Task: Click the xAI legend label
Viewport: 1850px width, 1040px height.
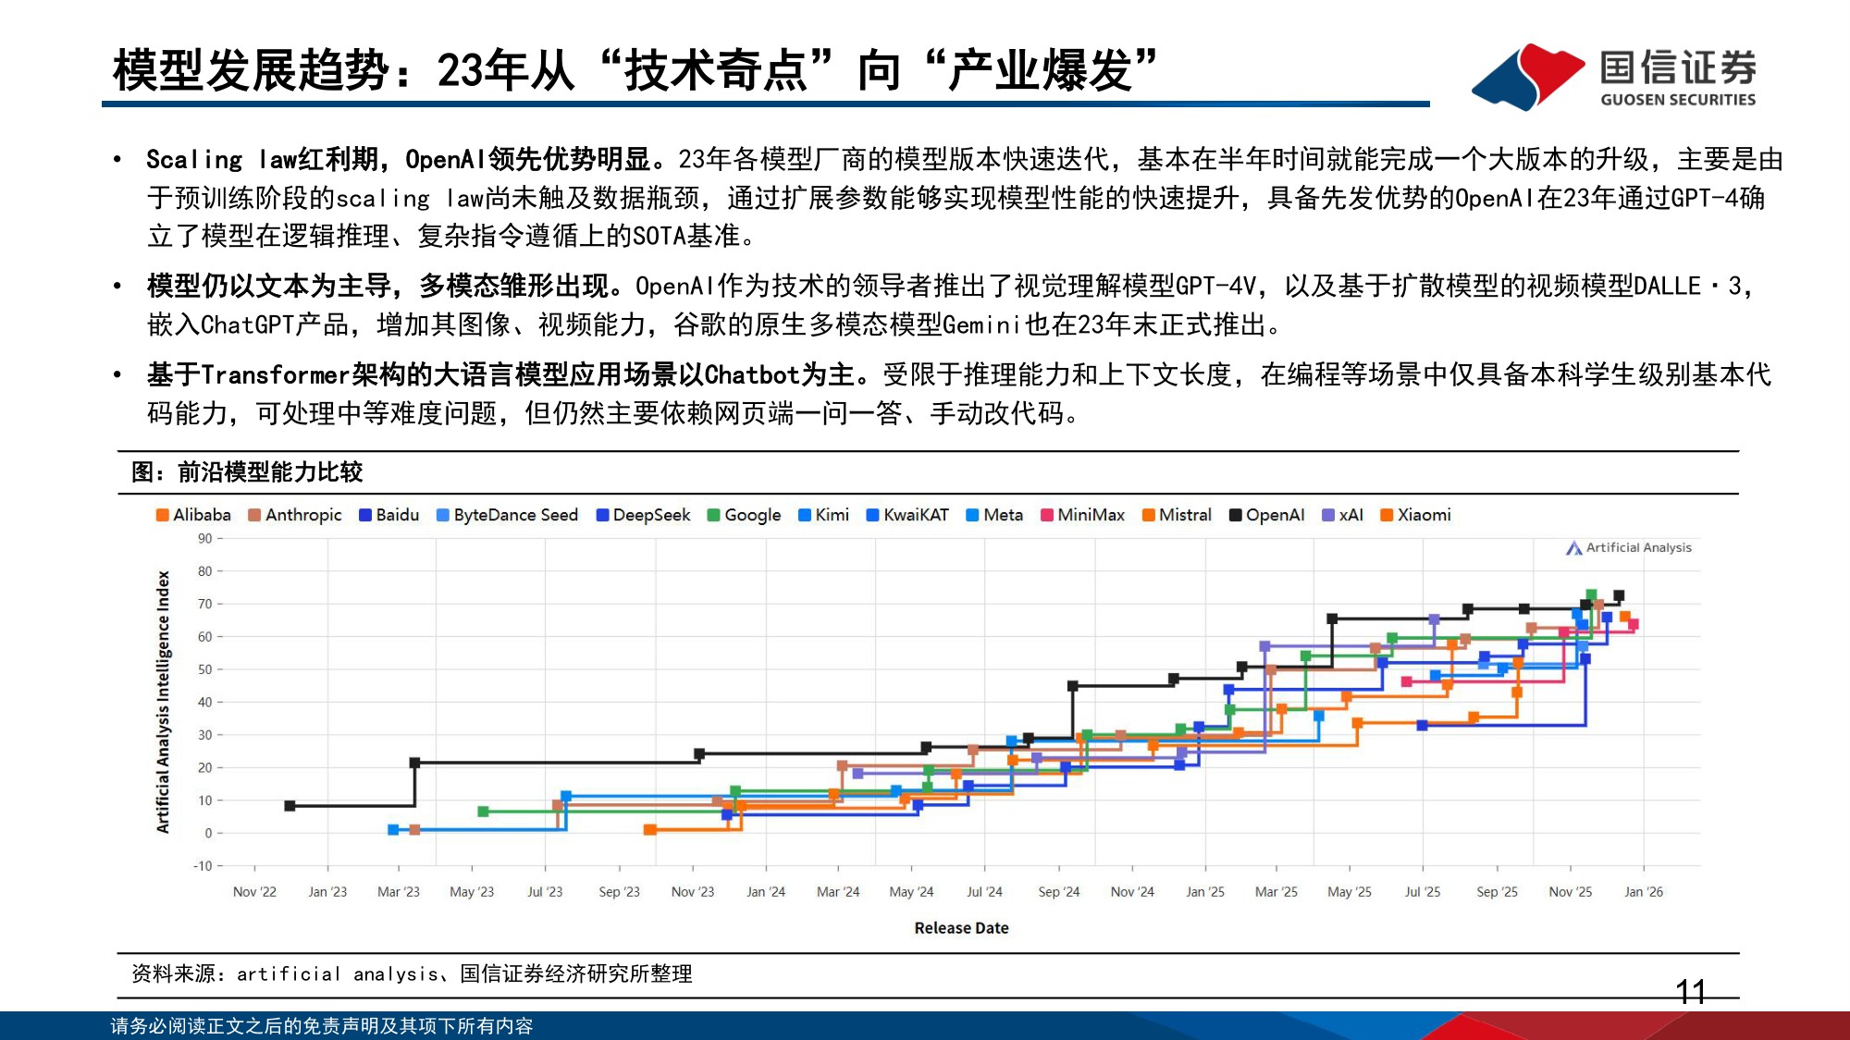Action: (x=1350, y=515)
